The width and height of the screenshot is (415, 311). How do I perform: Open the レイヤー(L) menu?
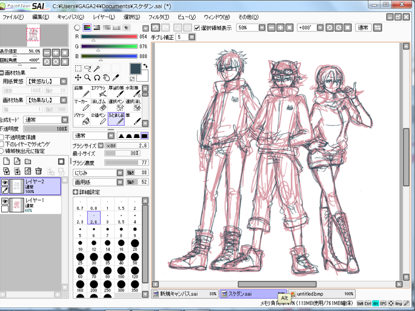click(104, 17)
